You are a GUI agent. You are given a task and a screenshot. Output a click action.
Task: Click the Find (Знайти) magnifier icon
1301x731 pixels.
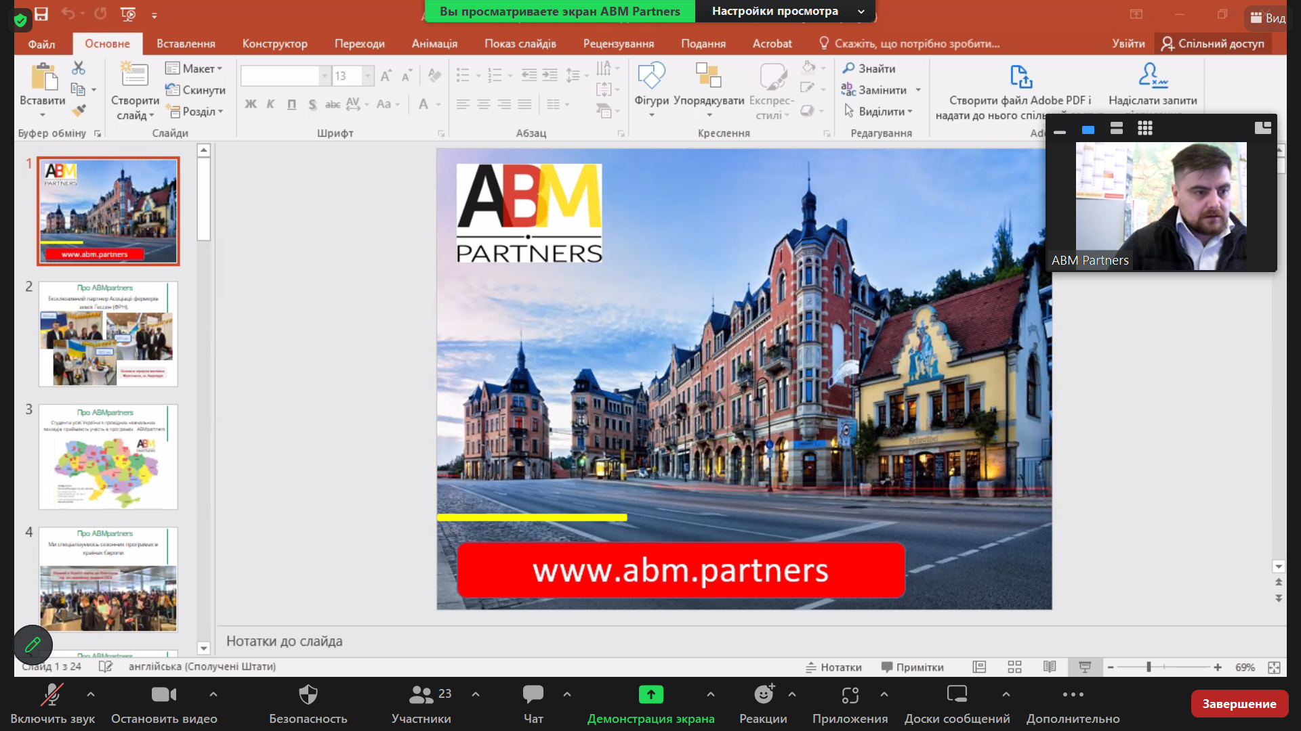click(848, 68)
